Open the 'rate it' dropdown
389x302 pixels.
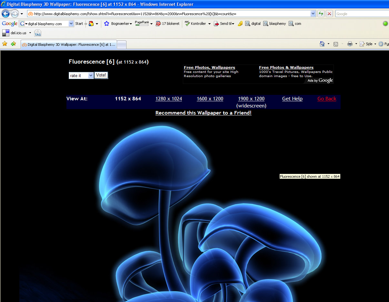click(81, 75)
